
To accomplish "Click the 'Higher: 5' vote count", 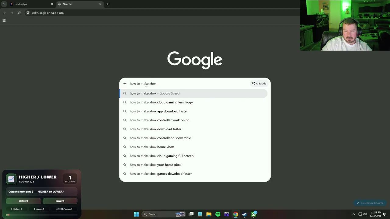I will (17, 209).
